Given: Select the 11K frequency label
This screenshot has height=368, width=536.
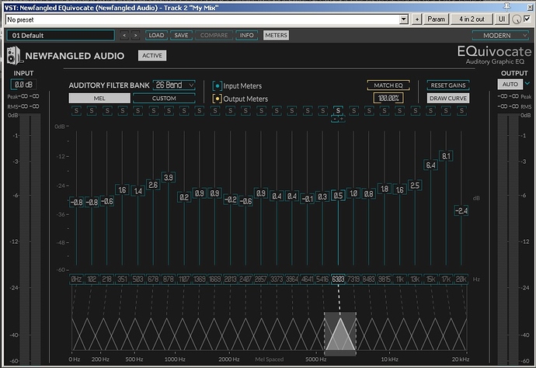Looking at the screenshot, I should (399, 279).
